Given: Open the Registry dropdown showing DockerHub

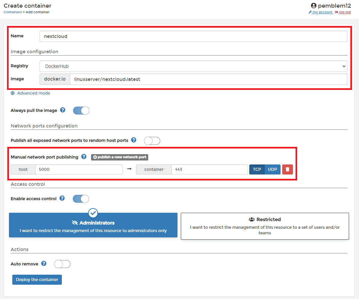Looking at the screenshot, I should point(193,66).
